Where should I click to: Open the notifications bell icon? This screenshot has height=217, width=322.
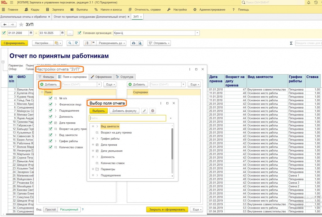click(x=309, y=3)
